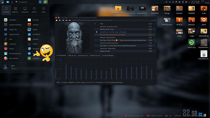Pause the current DeaDBeeF track
Viewport: 210px width, 118px height.
[x=63, y=20]
